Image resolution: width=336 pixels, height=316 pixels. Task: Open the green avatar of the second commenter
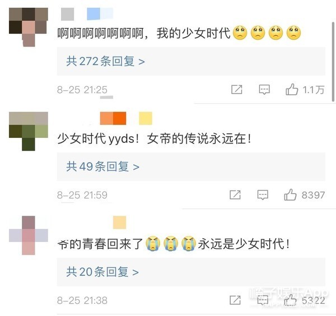tap(29, 131)
